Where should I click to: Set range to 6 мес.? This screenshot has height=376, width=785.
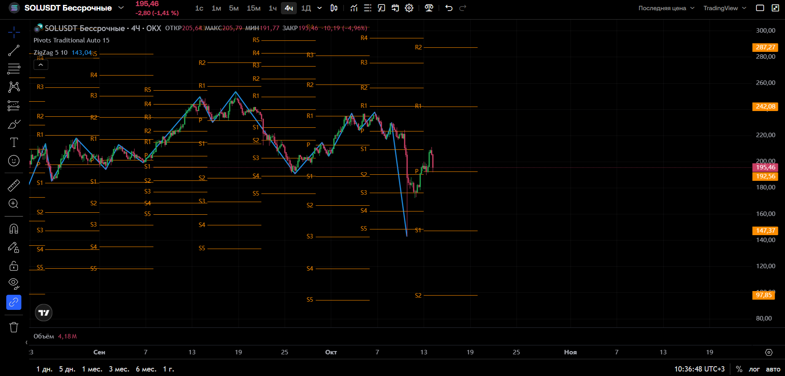tap(146, 369)
